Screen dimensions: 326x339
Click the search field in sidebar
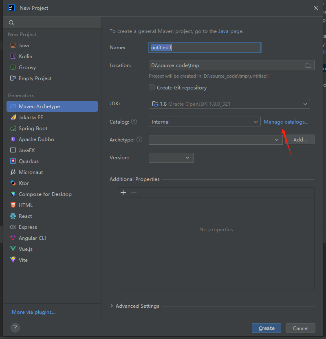pos(52,23)
